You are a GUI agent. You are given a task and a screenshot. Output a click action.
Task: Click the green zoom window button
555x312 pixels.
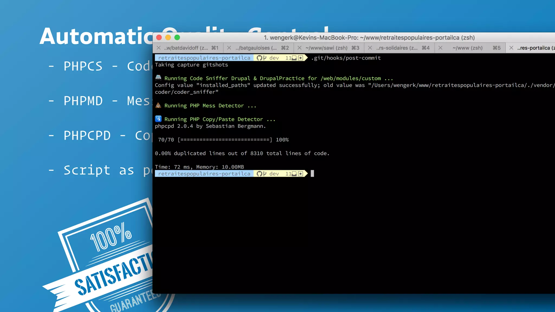[x=177, y=37]
